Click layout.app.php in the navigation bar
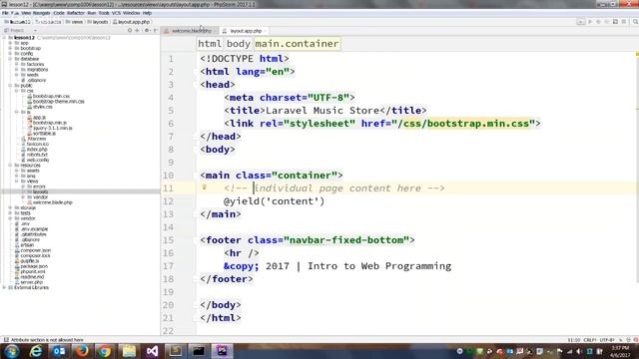 click(x=132, y=22)
